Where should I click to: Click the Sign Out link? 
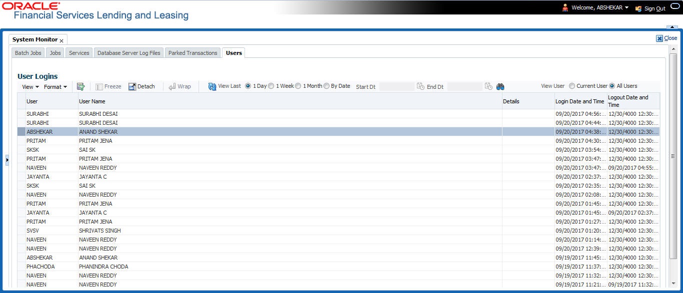654,8
